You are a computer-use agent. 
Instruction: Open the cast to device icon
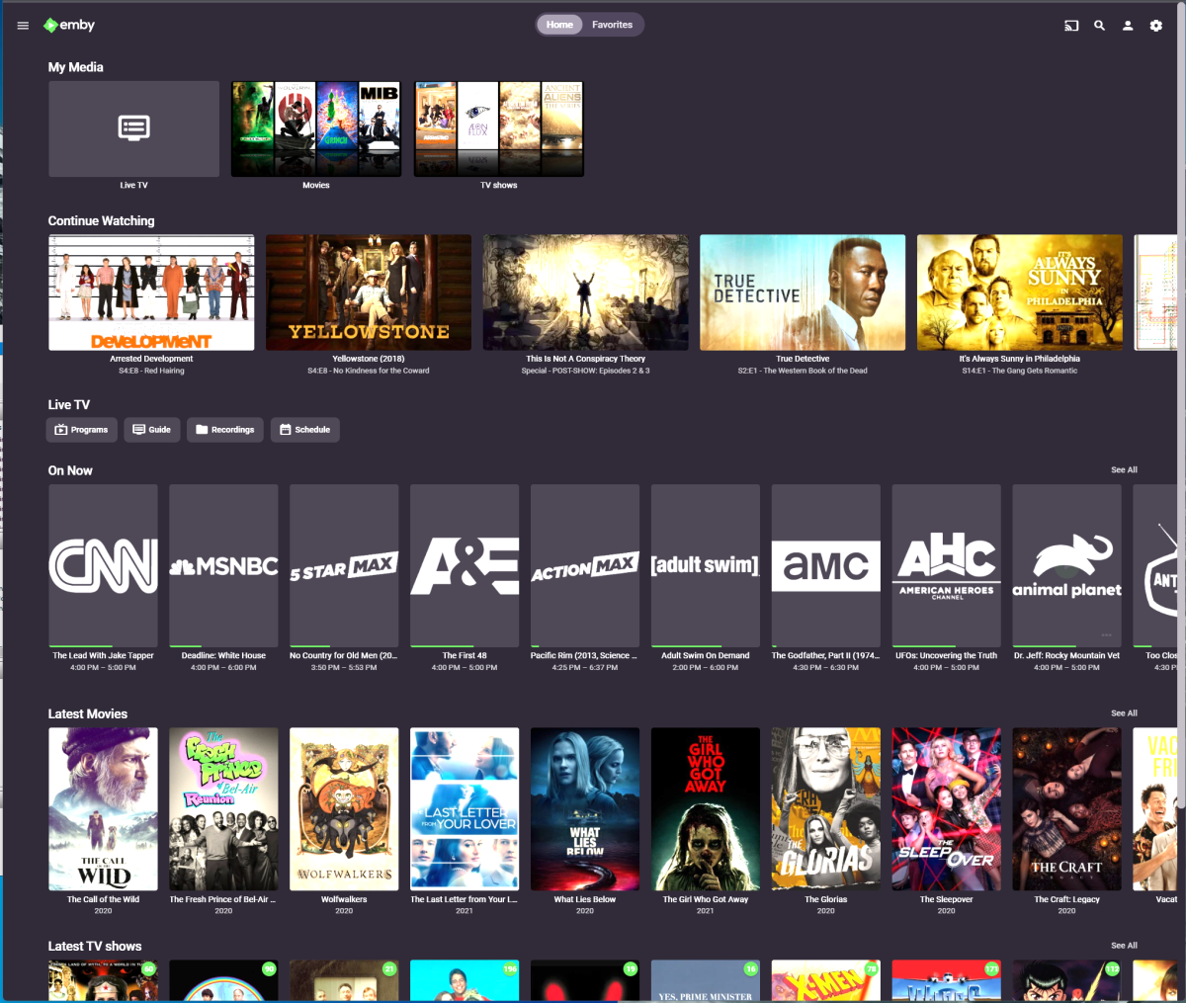click(x=1071, y=26)
